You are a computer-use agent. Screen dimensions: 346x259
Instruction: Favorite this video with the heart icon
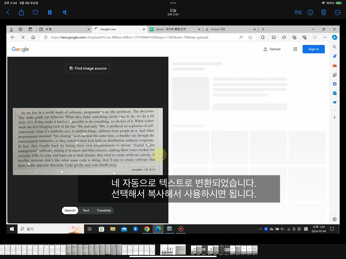(x=35, y=12)
